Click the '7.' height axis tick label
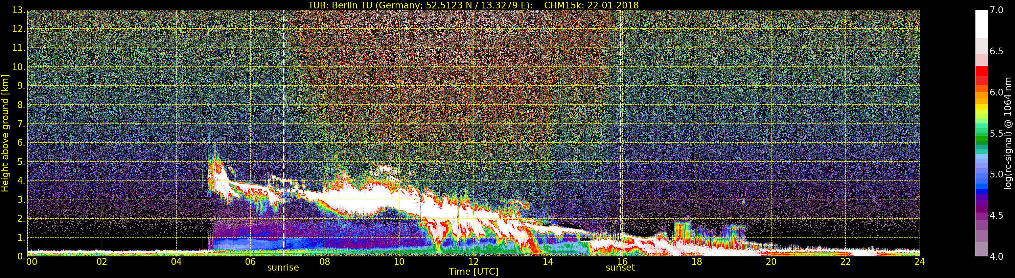The height and width of the screenshot is (278, 1015). pyautogui.click(x=21, y=124)
